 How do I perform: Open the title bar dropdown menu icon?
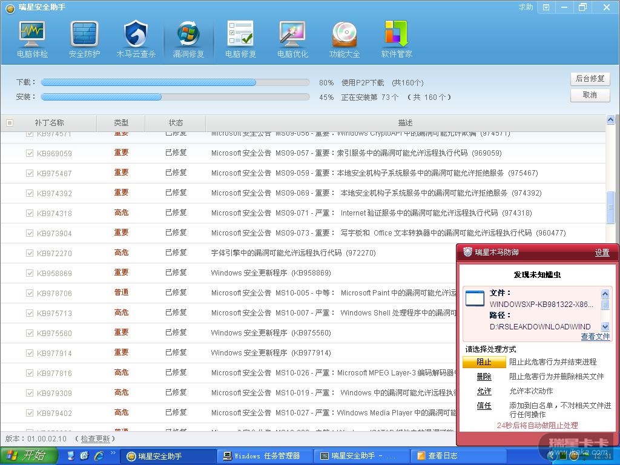click(x=546, y=7)
